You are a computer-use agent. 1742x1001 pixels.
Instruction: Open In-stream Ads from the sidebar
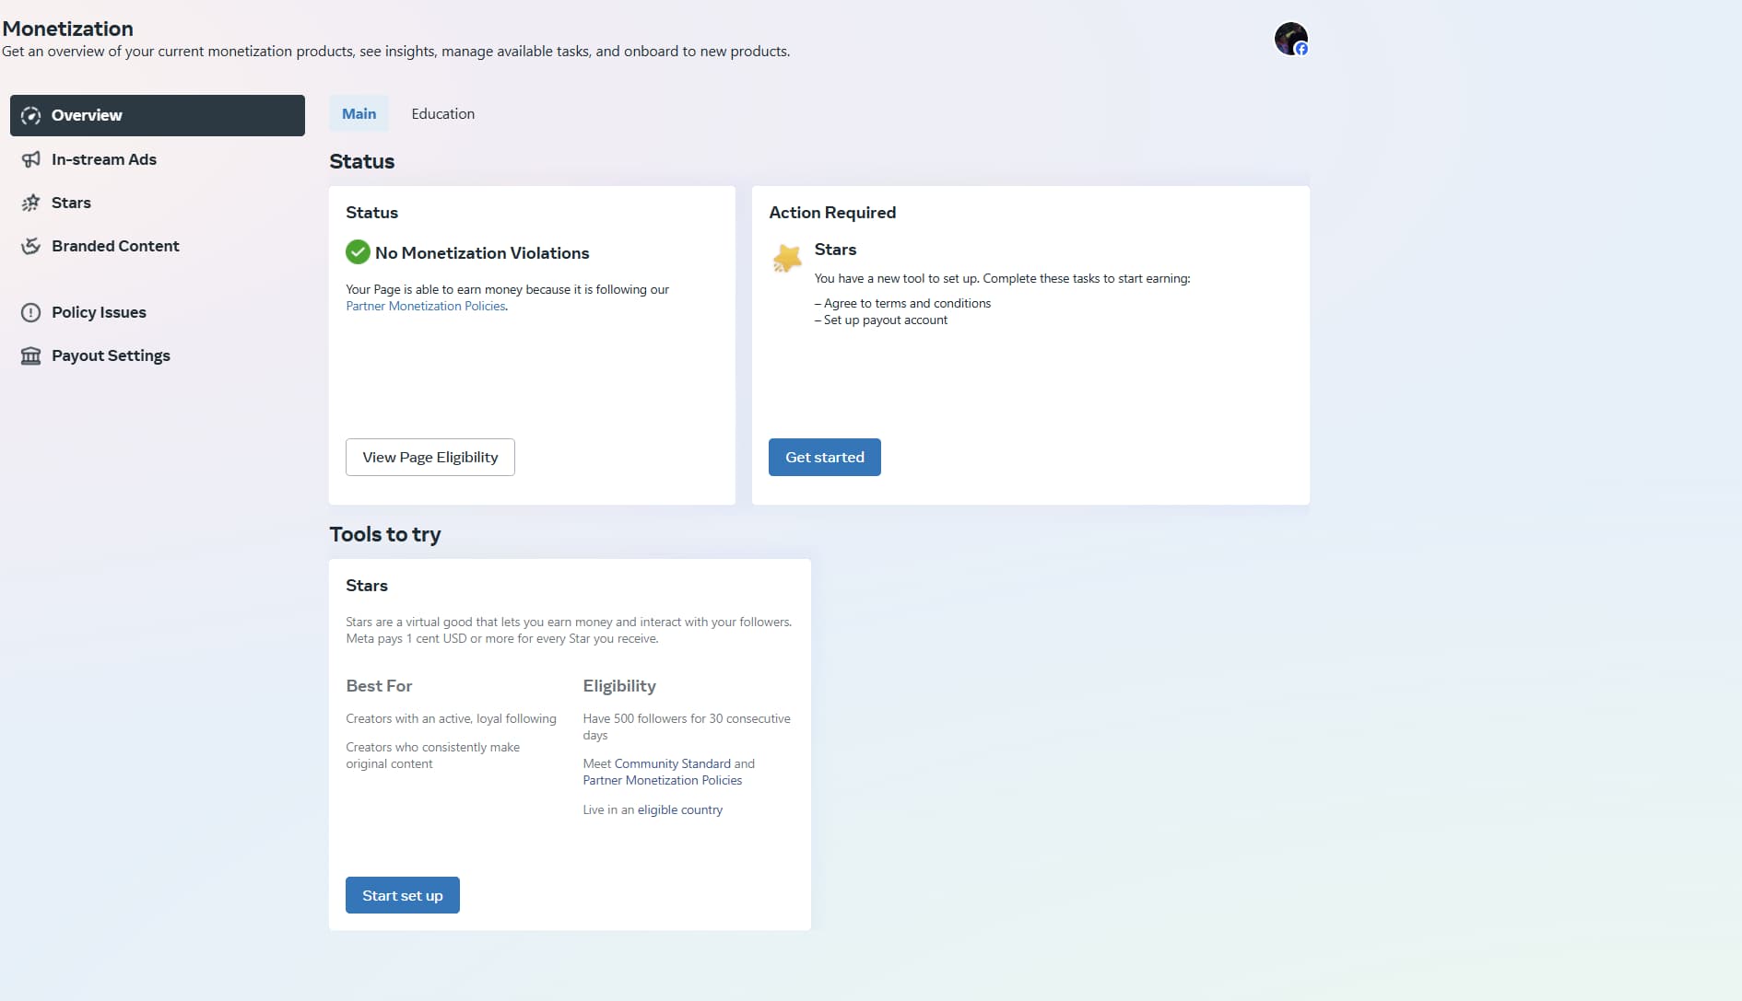click(103, 159)
